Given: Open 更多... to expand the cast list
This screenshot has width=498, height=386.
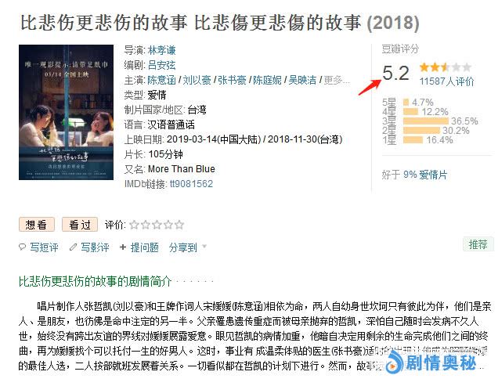Looking at the screenshot, I should coord(337,80).
